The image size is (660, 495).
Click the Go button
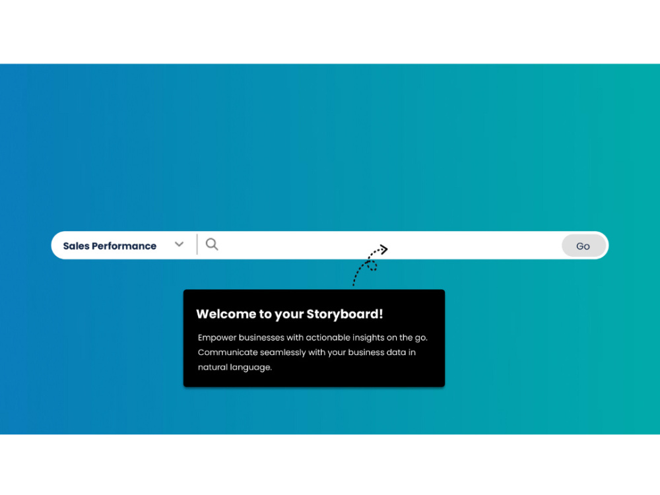click(x=583, y=246)
